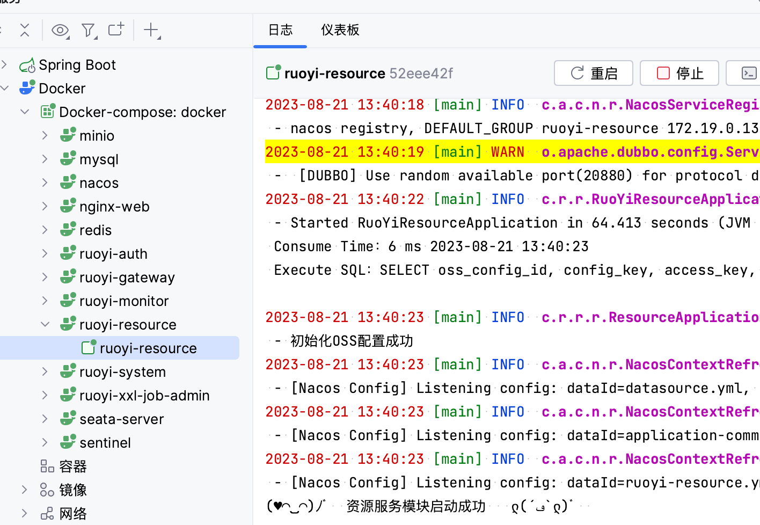The height and width of the screenshot is (525, 760).
Task: Click the Docker whale icon
Action: (27, 88)
